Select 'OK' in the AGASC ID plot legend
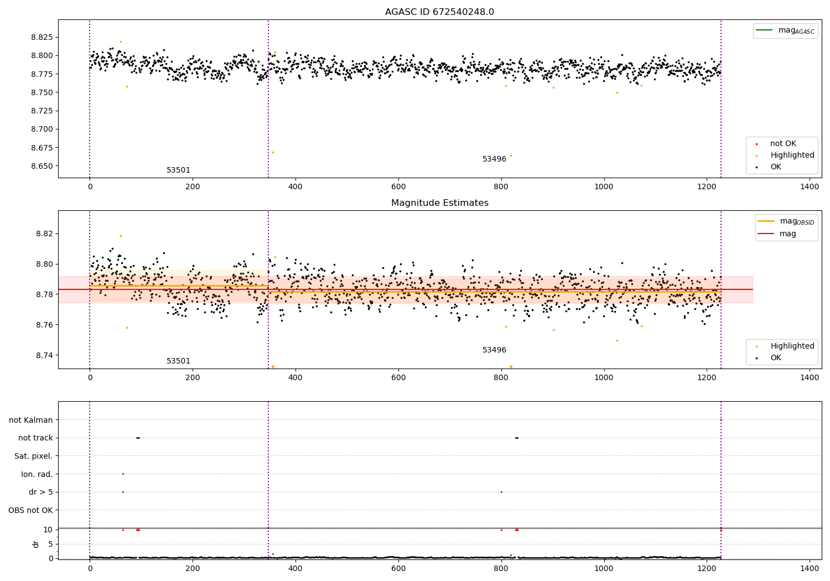This screenshot has width=830, height=581. pyautogui.click(x=768, y=167)
